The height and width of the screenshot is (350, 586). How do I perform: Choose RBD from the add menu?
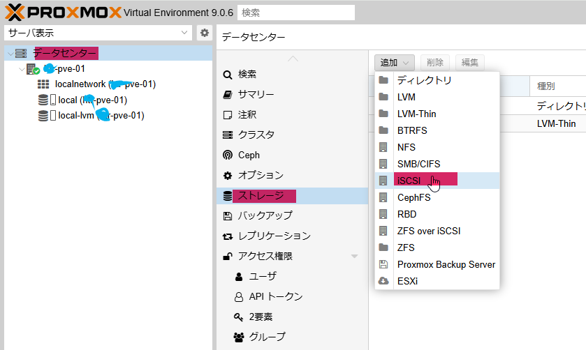(x=437, y=214)
